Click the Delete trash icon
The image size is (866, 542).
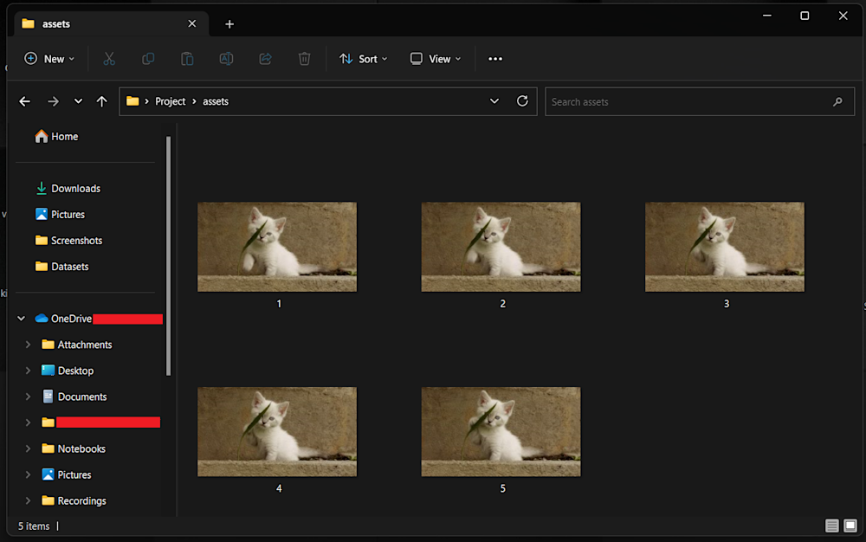click(x=304, y=59)
